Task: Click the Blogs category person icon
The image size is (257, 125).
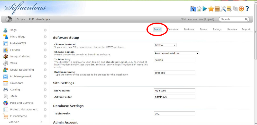Action: click(6, 30)
